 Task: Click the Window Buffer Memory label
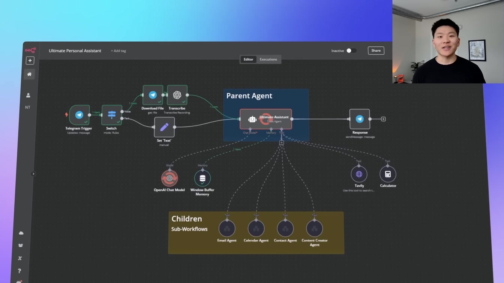click(x=202, y=192)
